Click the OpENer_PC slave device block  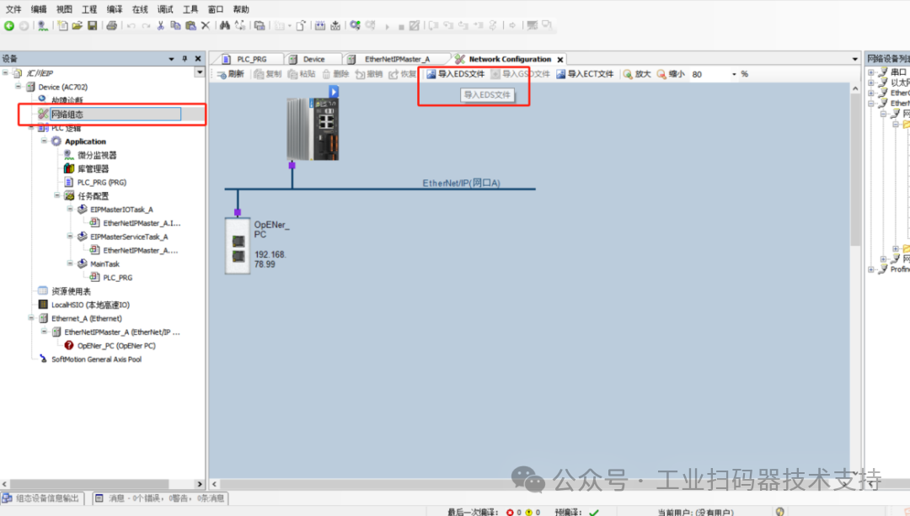pyautogui.click(x=238, y=246)
